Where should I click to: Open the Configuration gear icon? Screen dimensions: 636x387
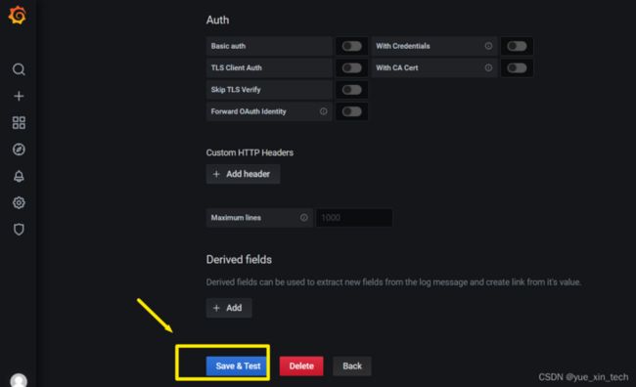click(19, 202)
